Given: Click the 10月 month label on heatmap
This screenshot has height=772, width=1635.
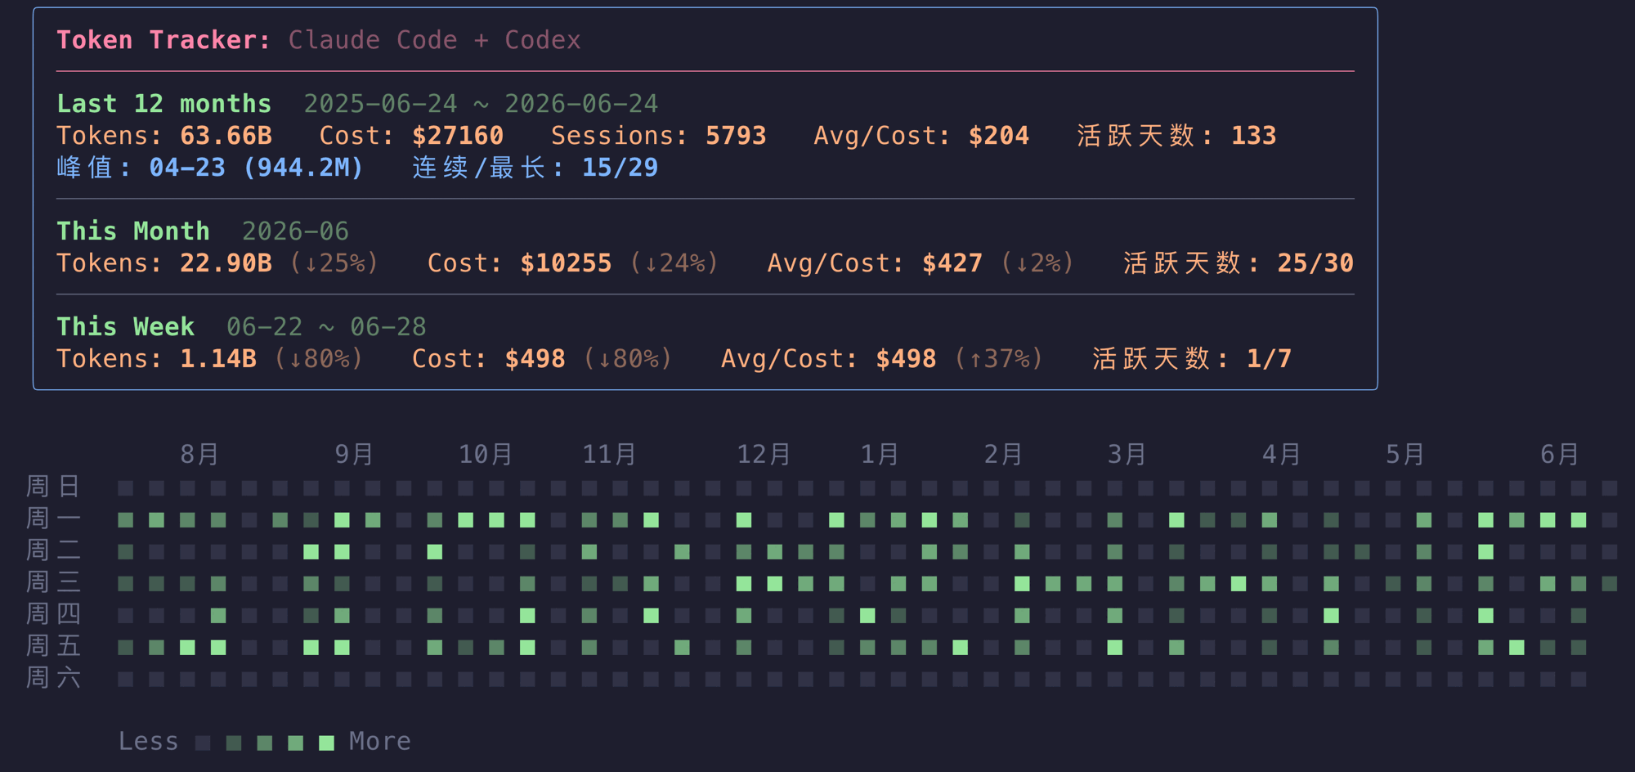Looking at the screenshot, I should click(486, 454).
